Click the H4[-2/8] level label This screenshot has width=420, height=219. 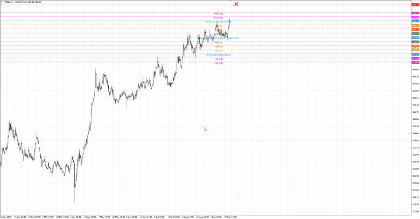click(218, 63)
